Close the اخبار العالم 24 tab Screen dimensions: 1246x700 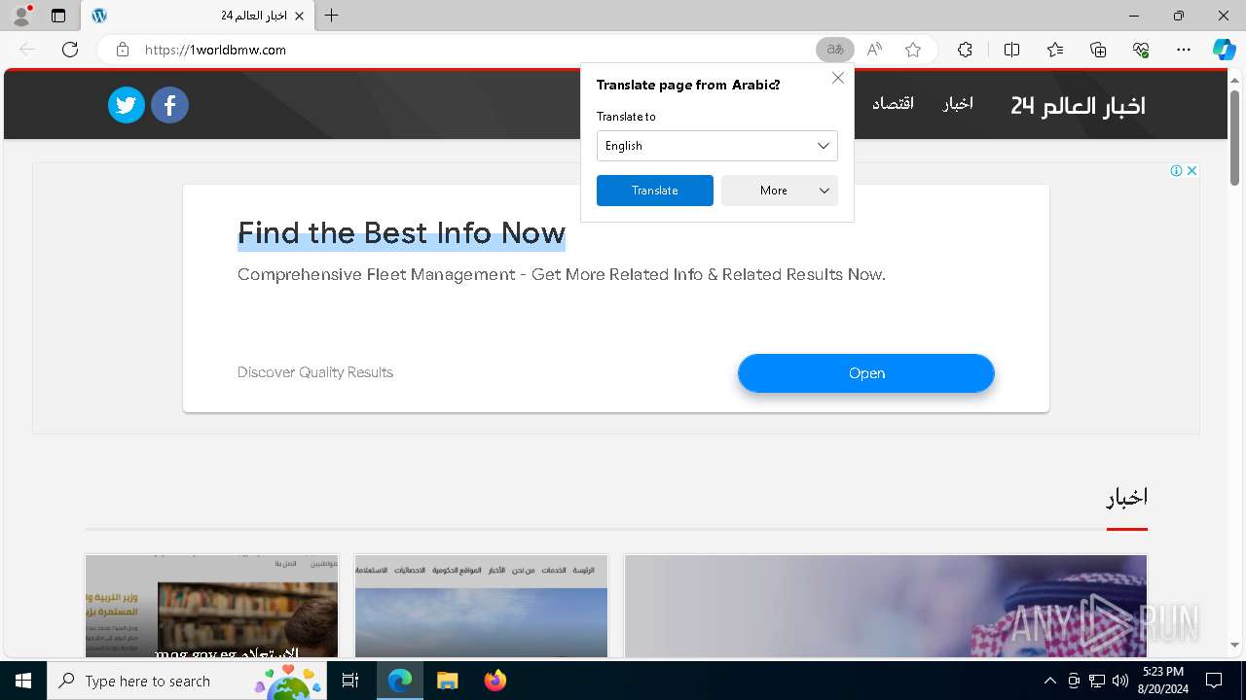pyautogui.click(x=300, y=16)
